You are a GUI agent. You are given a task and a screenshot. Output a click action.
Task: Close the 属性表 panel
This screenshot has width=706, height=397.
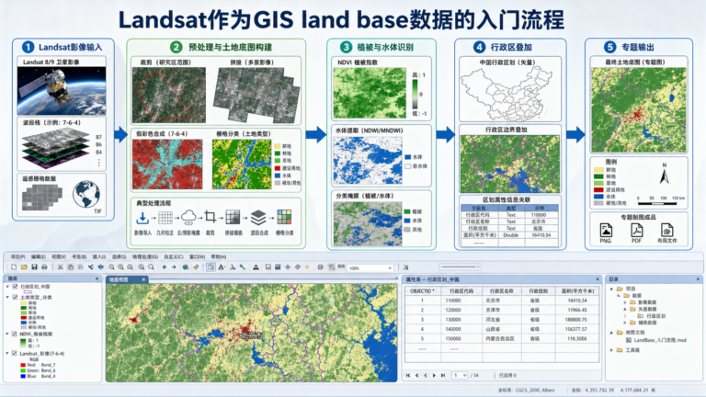click(598, 279)
